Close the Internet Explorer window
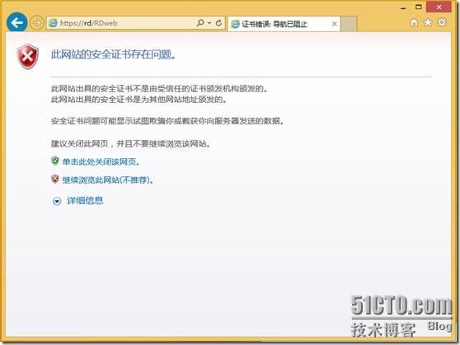 pyautogui.click(x=439, y=7)
